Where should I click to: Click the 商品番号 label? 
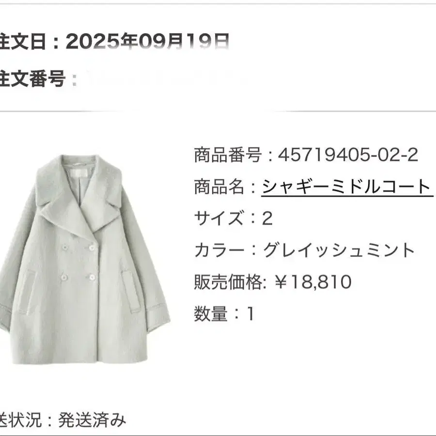pyautogui.click(x=228, y=155)
